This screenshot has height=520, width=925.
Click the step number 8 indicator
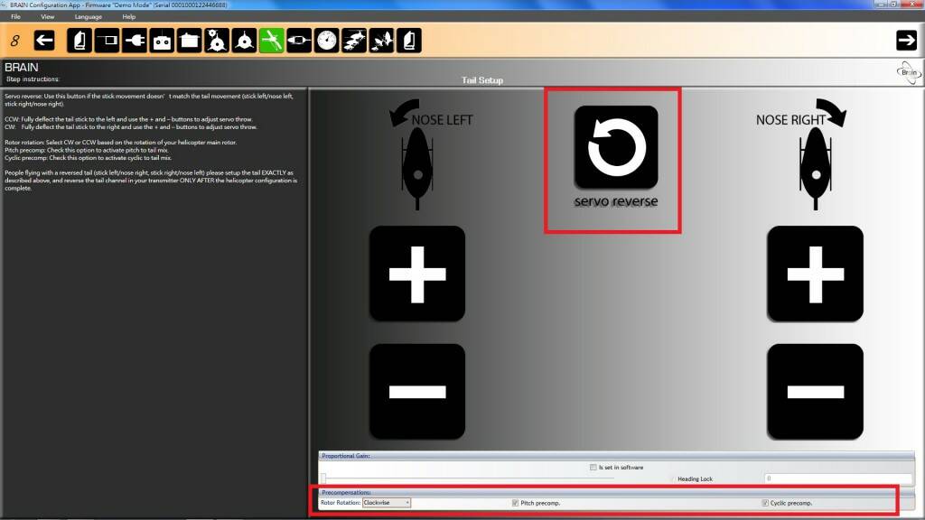coord(14,41)
